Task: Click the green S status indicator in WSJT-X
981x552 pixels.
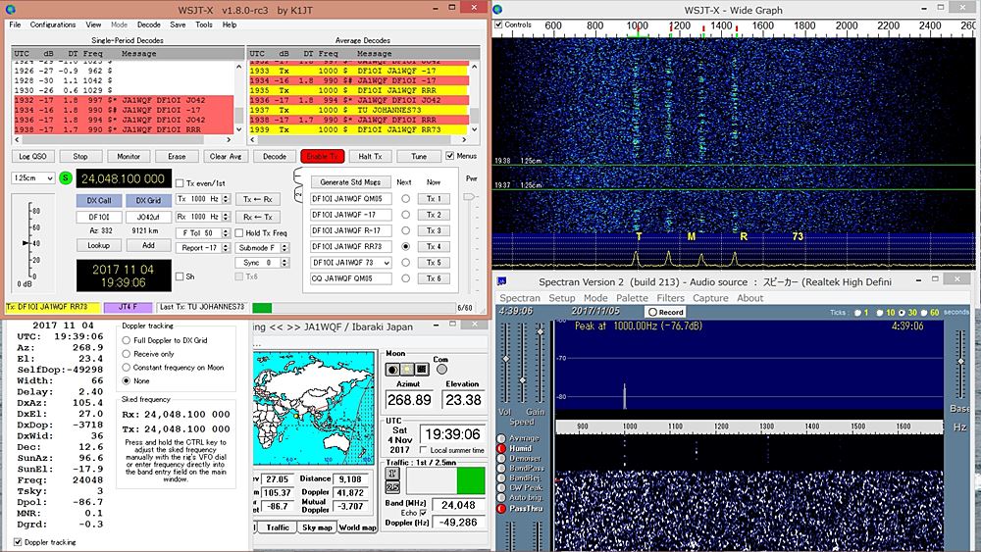Action: click(x=66, y=178)
